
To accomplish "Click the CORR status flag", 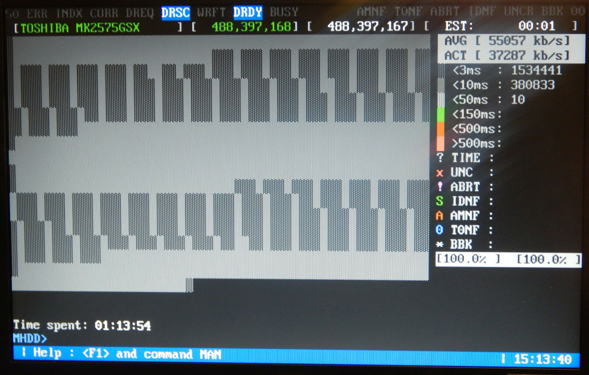I will click(x=104, y=13).
